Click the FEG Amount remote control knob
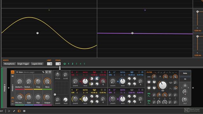 pos(20,97)
